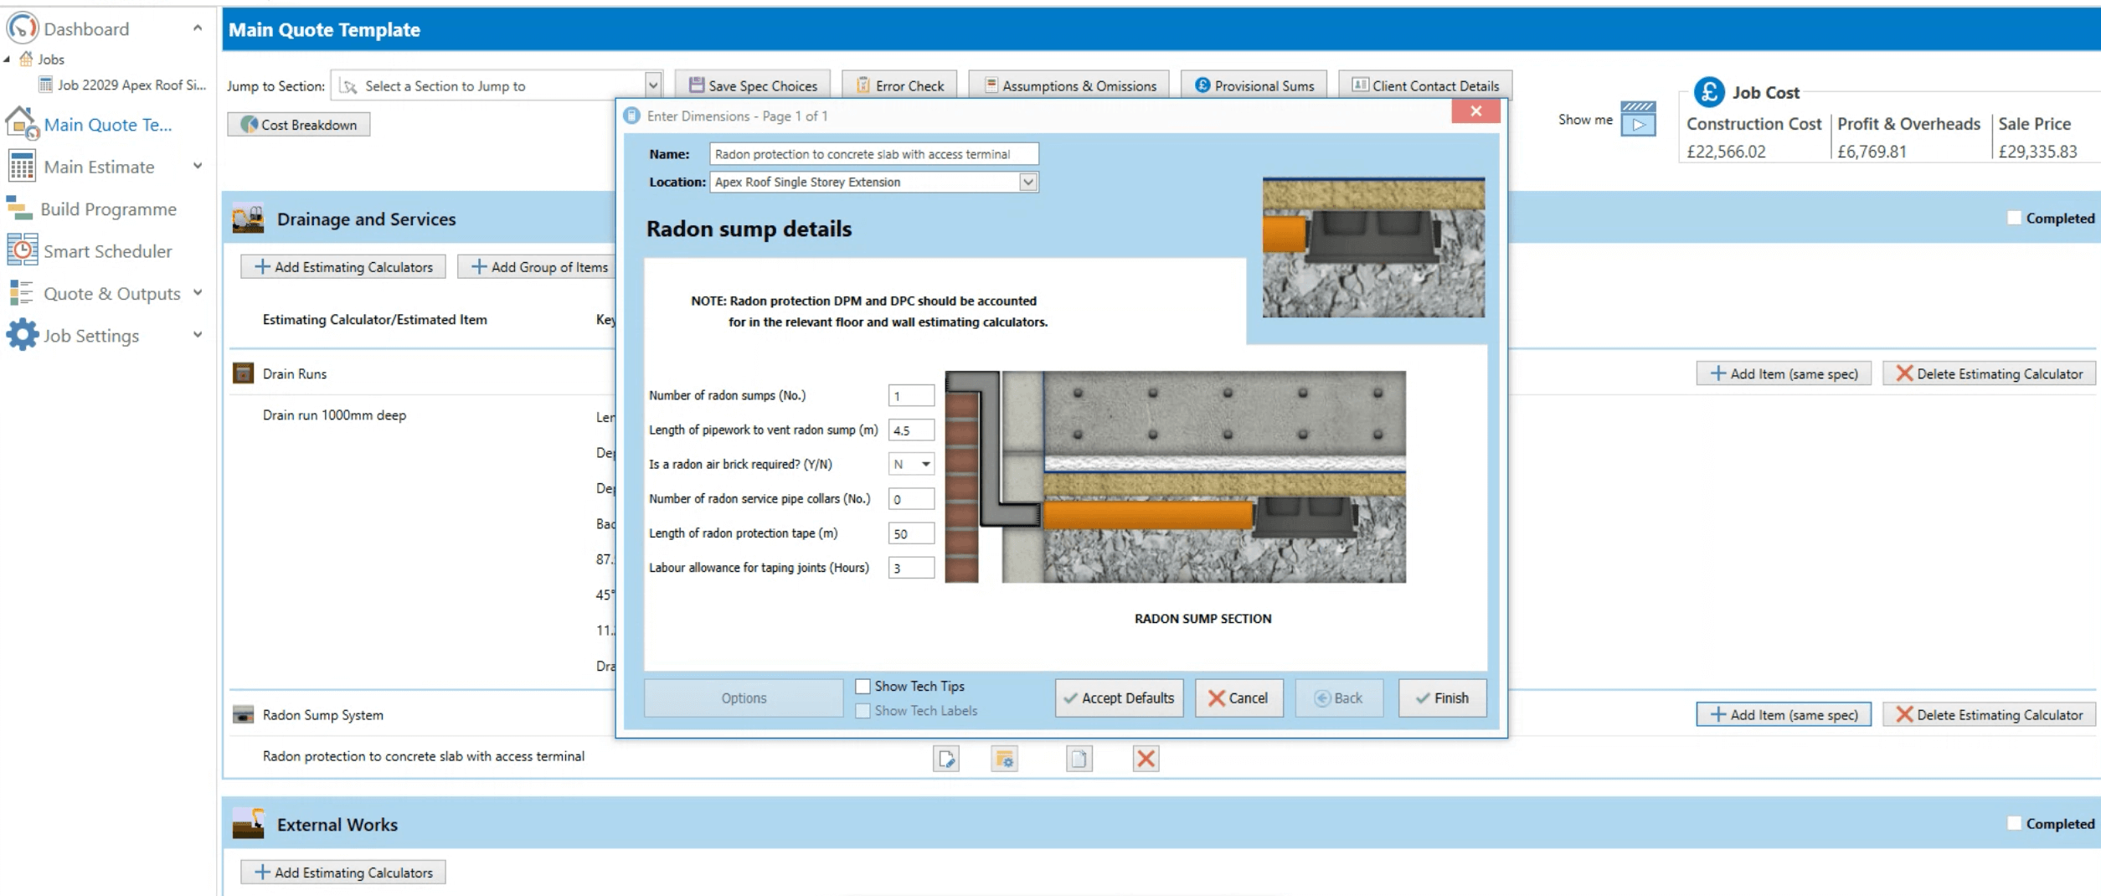Add Estimating Calculators under Drainage and Services
Viewport: 2101px width, 896px height.
pyautogui.click(x=343, y=267)
